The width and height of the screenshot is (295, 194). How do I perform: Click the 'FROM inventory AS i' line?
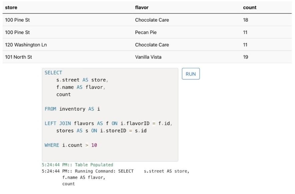(x=72, y=109)
